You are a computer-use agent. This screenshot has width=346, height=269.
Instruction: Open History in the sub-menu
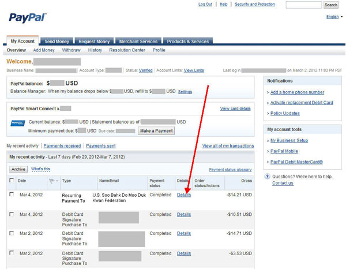pyautogui.click(x=95, y=50)
